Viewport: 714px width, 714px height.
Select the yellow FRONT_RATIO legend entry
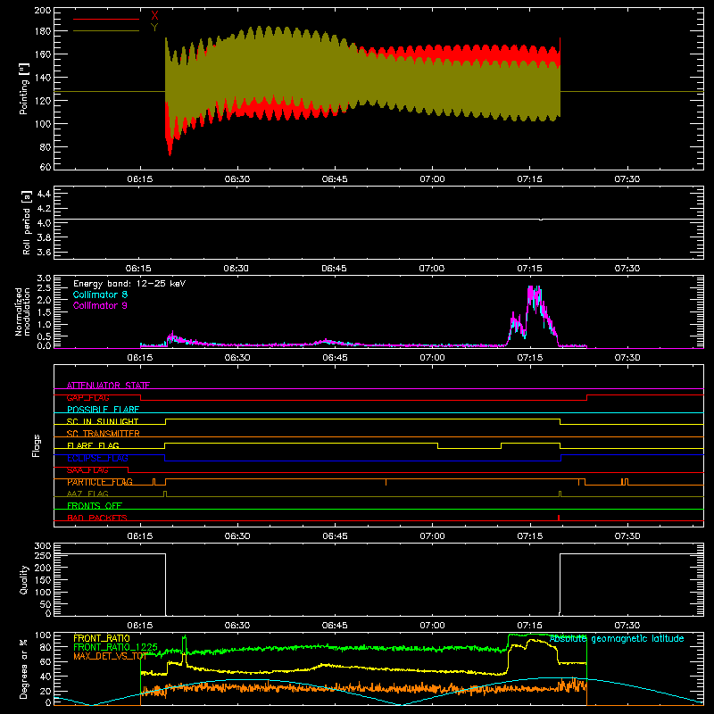click(102, 638)
